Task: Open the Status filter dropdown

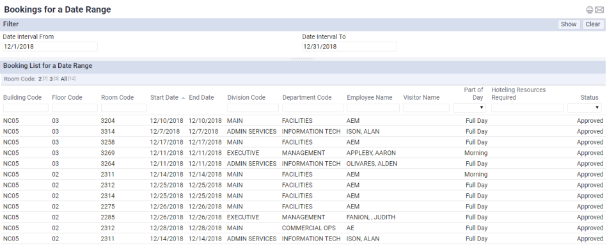Action: pos(584,107)
